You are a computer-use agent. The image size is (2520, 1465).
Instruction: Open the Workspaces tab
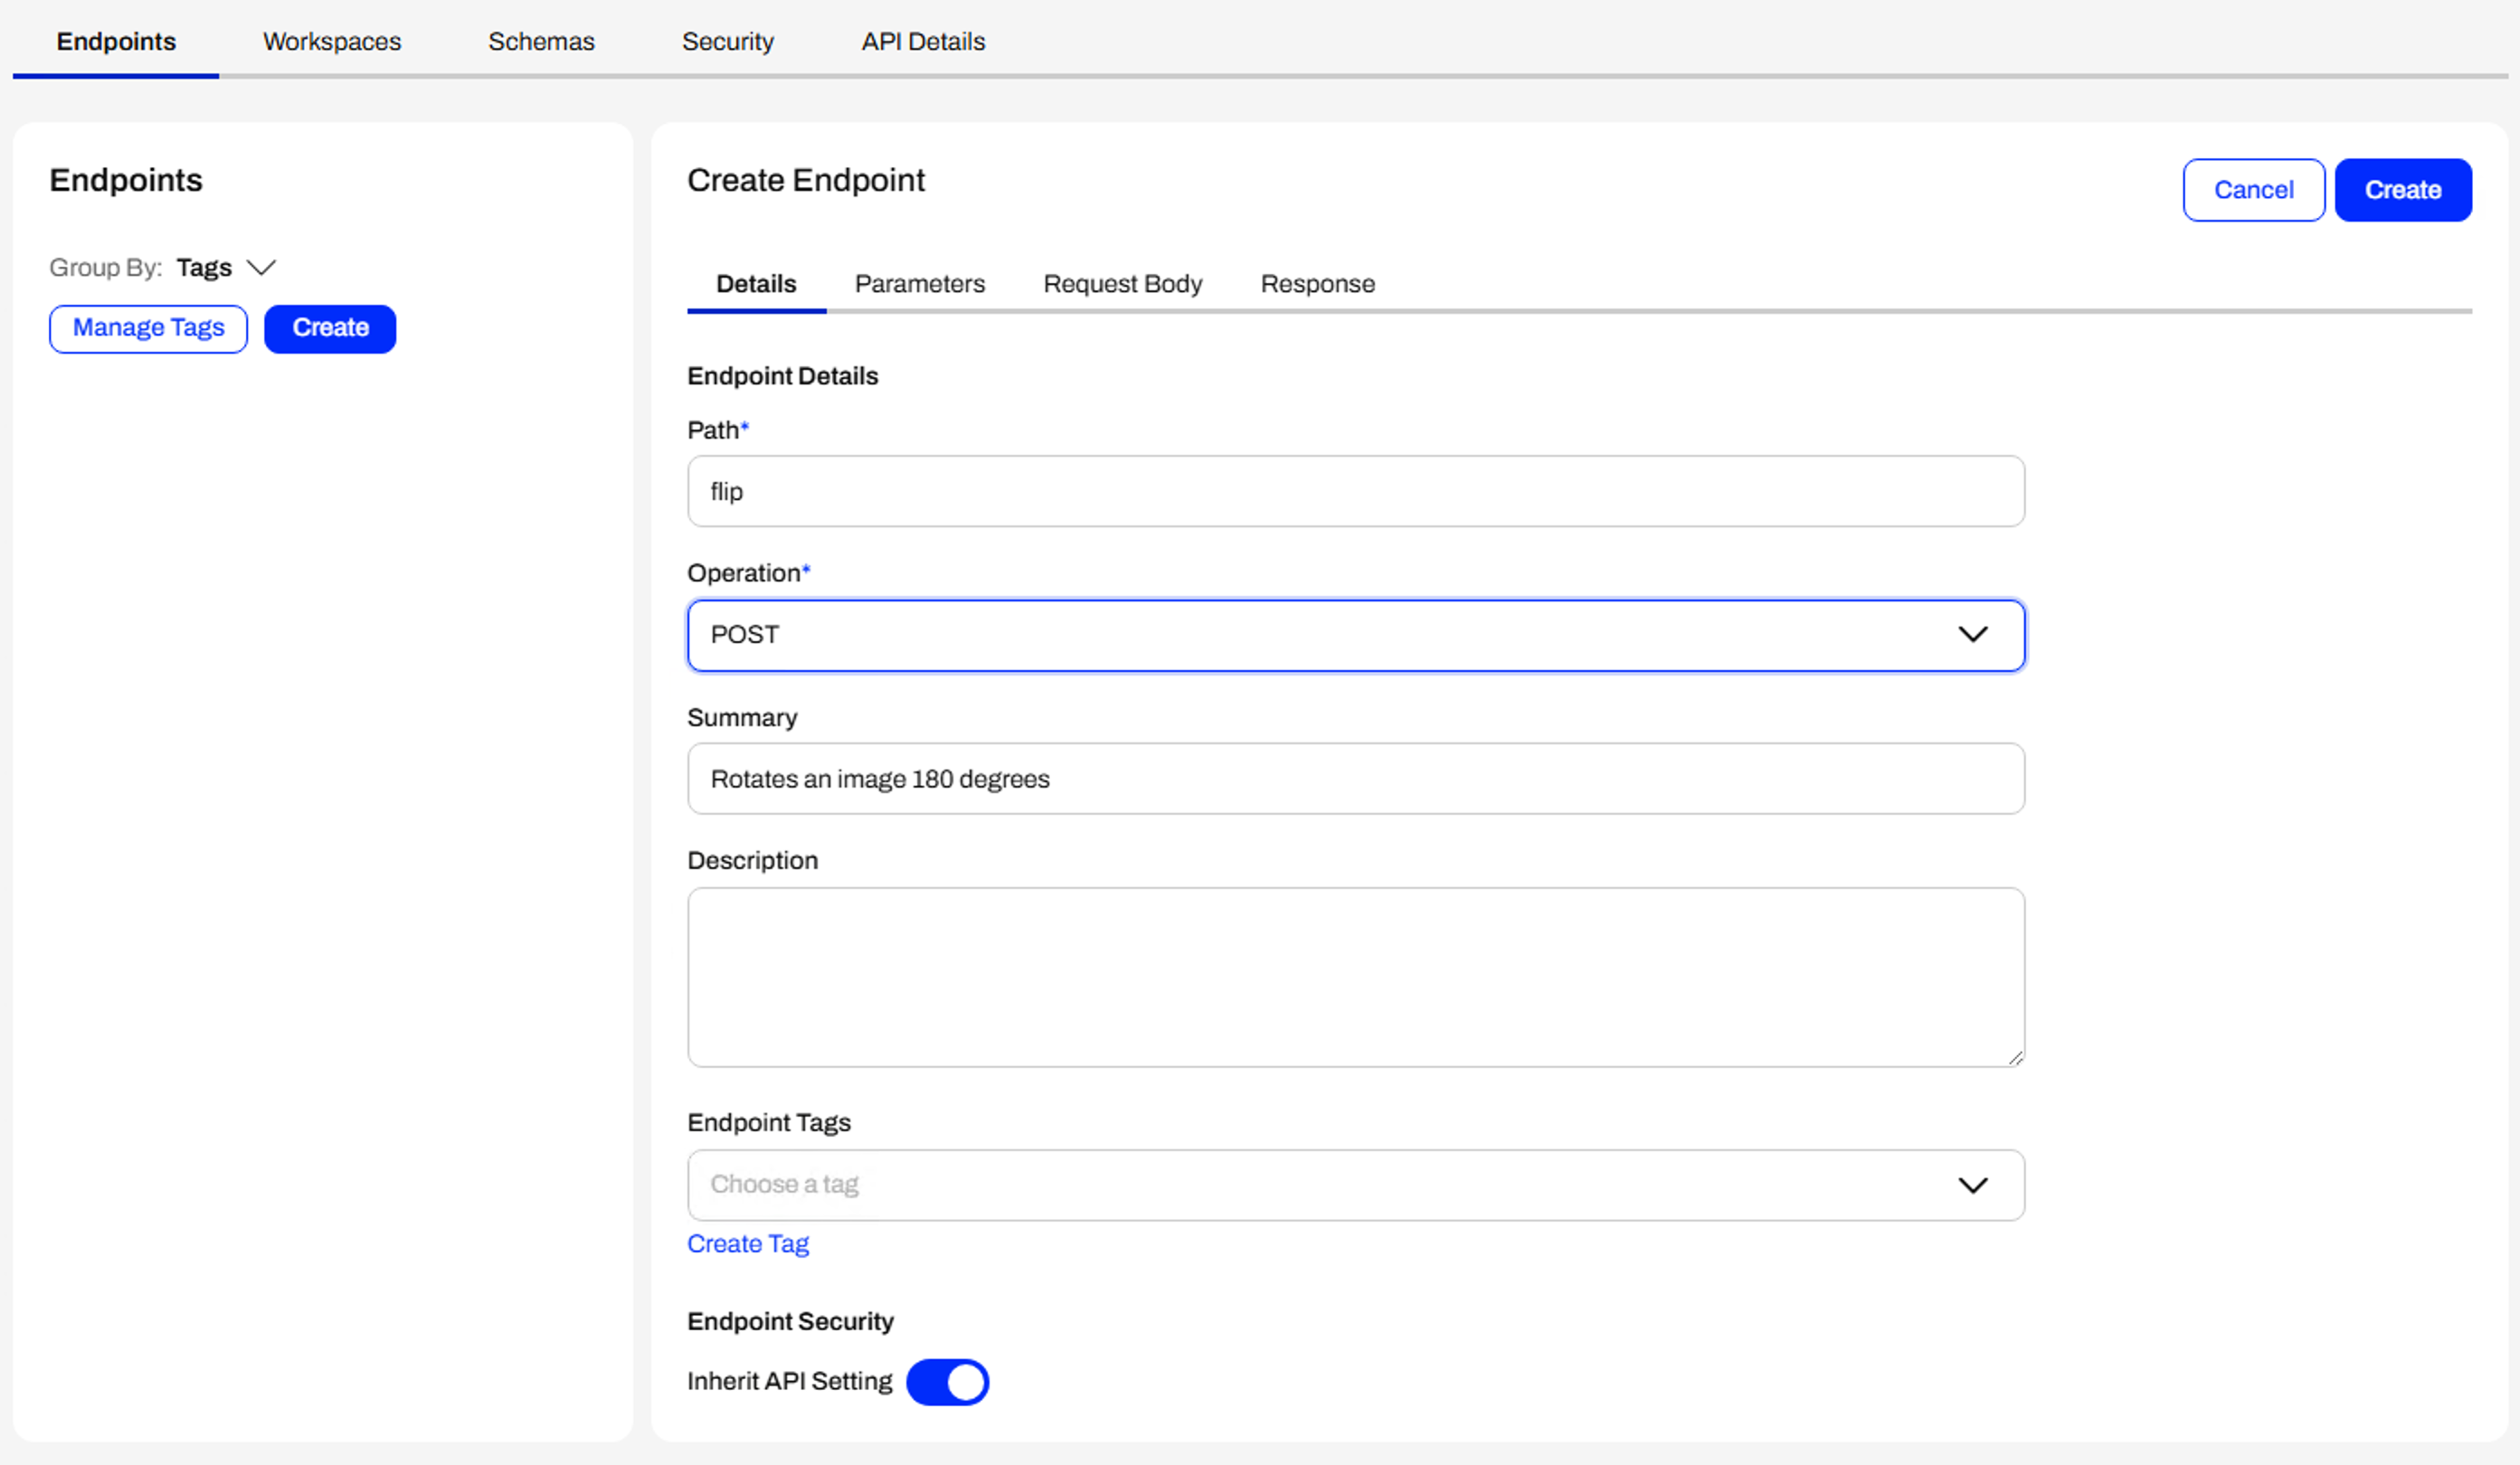click(331, 41)
